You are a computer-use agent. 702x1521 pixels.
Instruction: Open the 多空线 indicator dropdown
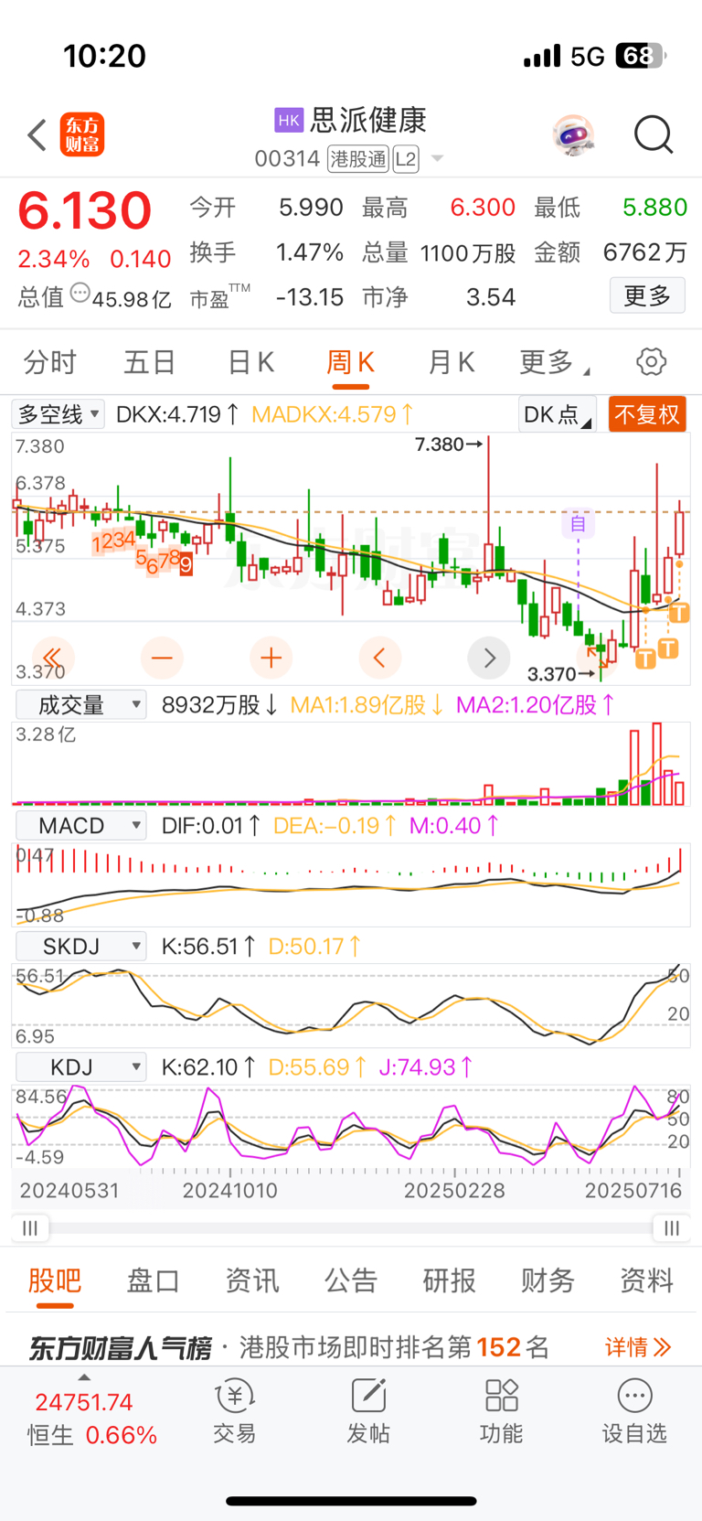click(58, 414)
